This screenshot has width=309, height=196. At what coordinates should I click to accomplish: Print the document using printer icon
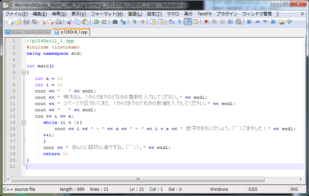59,22
